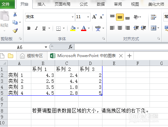
Task: Click the fx insert function button
Action: (70, 47)
